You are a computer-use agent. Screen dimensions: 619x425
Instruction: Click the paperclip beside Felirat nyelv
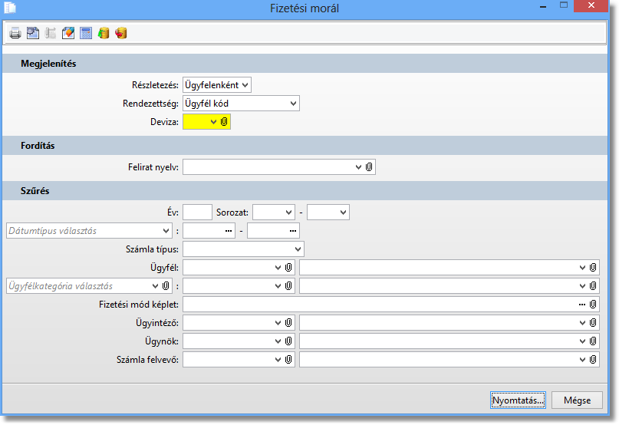tap(369, 167)
